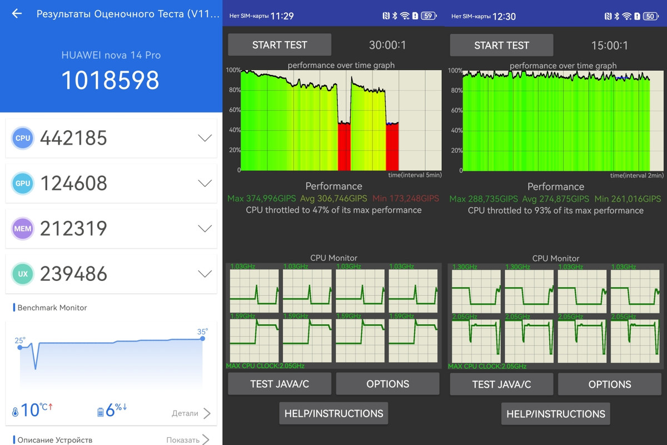Tap the 15:00:1 timer value
This screenshot has width=667, height=445.
click(x=610, y=45)
